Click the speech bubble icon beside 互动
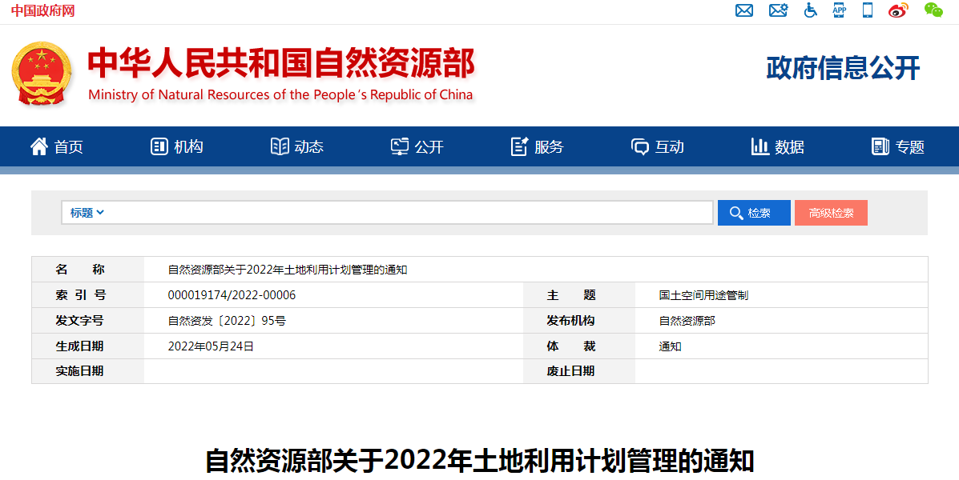 click(640, 146)
